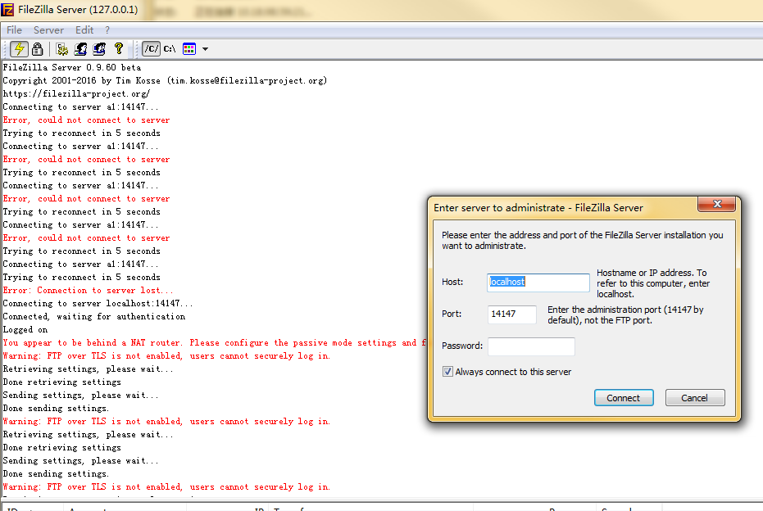
Task: Uncheck Always connect to this server
Action: [447, 372]
